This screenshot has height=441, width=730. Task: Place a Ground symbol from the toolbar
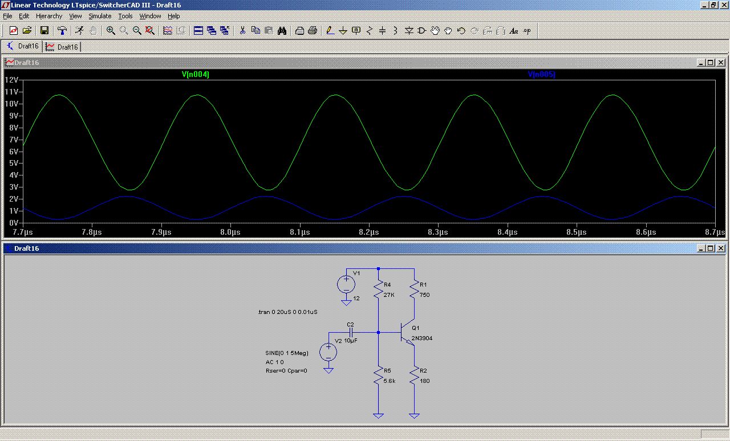pyautogui.click(x=343, y=31)
